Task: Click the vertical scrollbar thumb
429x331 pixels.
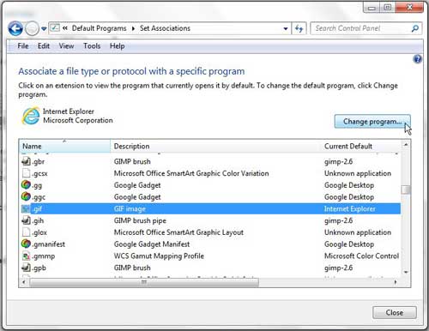Action: tap(406, 190)
